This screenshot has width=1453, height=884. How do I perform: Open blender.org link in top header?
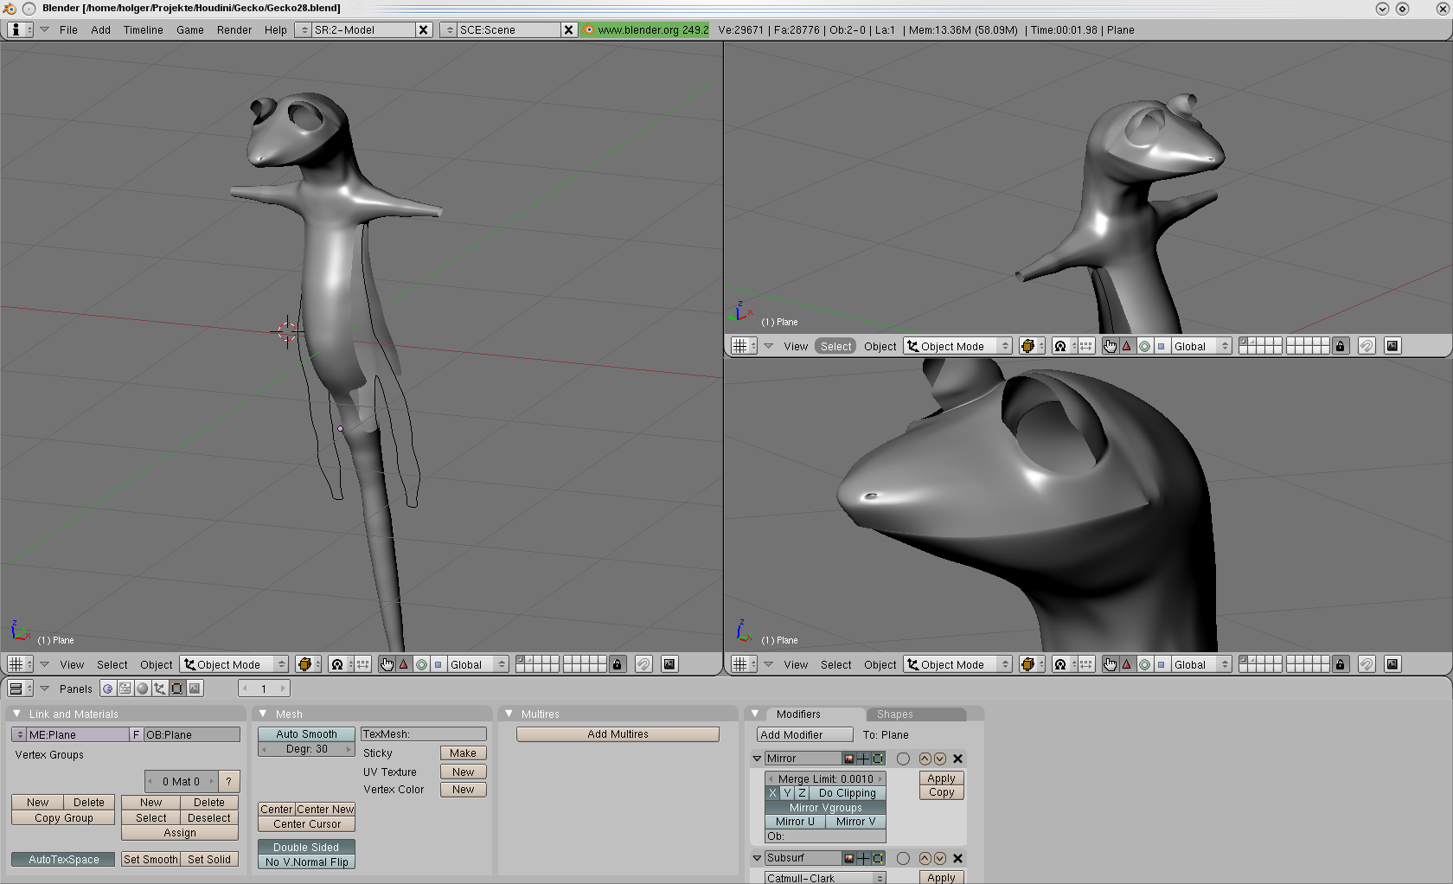point(645,29)
